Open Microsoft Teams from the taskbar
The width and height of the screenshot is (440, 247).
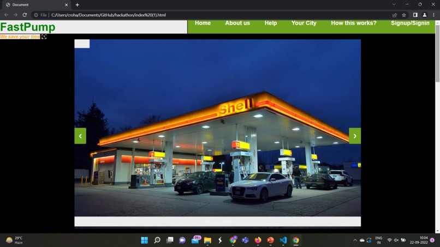(x=245, y=240)
